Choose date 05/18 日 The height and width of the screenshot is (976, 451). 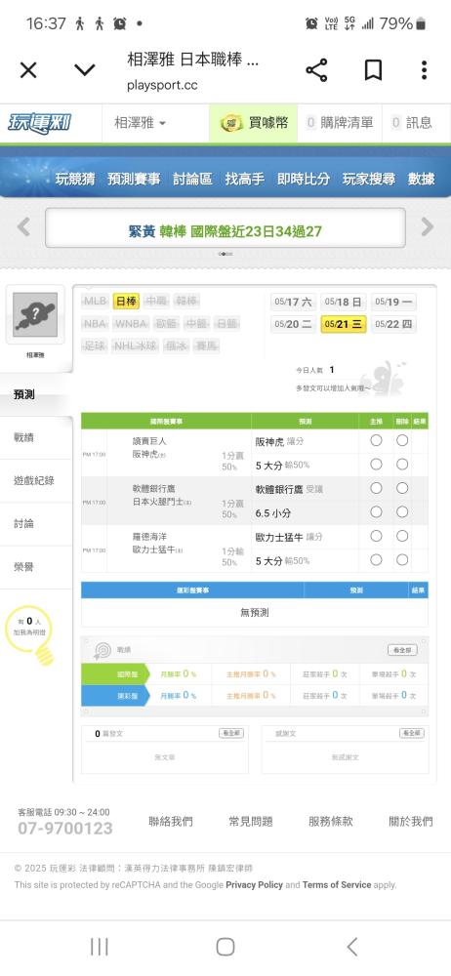(344, 302)
